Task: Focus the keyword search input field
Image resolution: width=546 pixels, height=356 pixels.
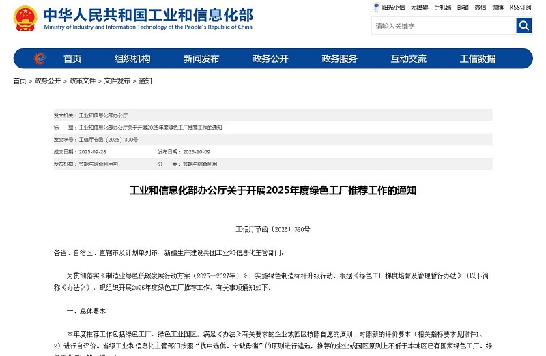Action: point(444,26)
